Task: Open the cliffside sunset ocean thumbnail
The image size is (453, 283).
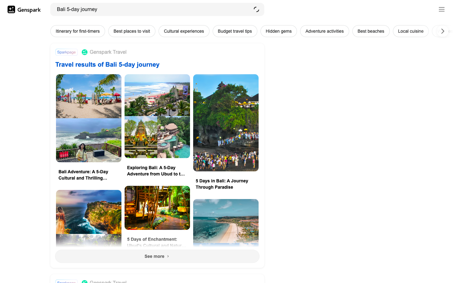Action: [89, 212]
